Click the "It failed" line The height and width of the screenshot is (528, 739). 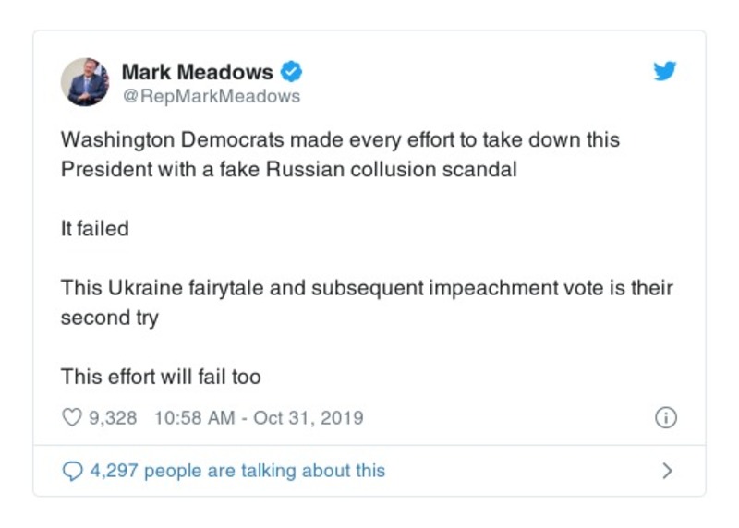tap(95, 229)
